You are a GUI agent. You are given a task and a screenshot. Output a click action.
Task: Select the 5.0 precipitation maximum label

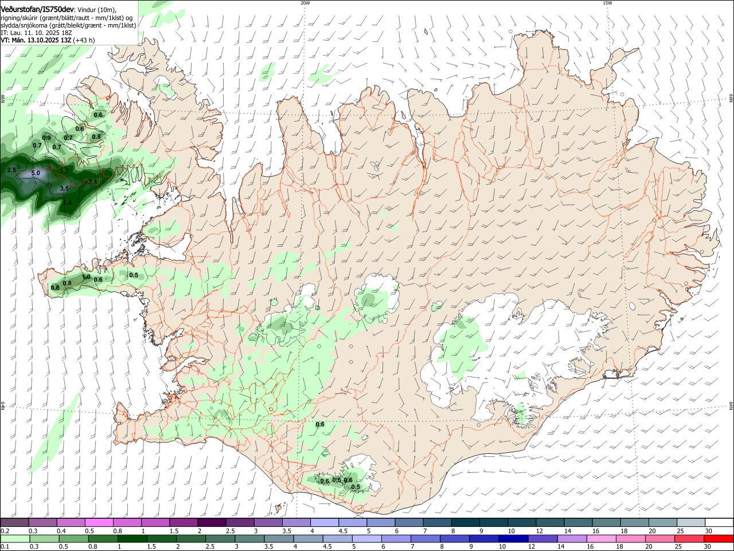pos(36,173)
